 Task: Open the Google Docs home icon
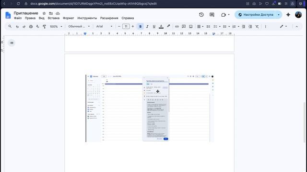8,15
